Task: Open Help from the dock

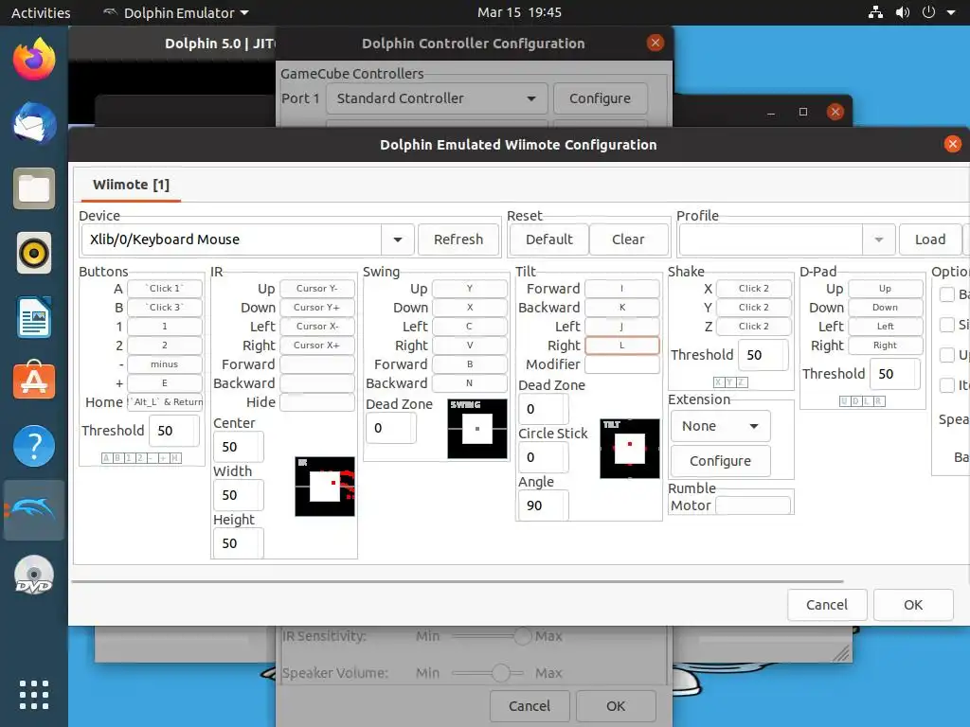Action: (34, 446)
